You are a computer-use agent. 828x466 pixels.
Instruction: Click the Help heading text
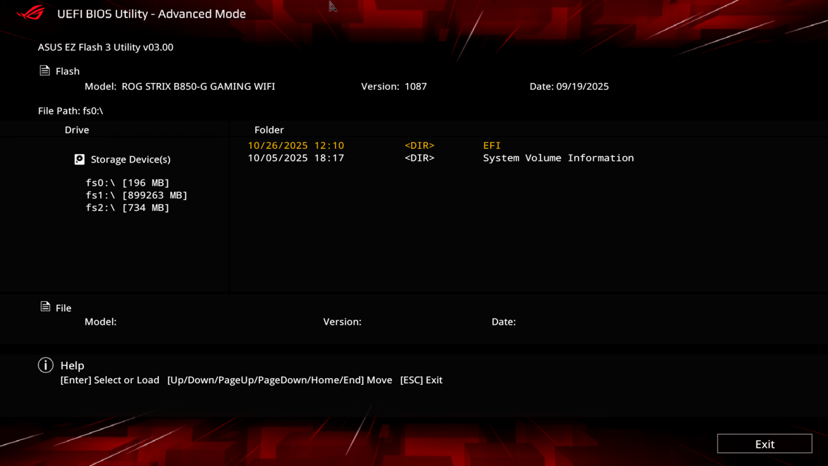coord(72,365)
